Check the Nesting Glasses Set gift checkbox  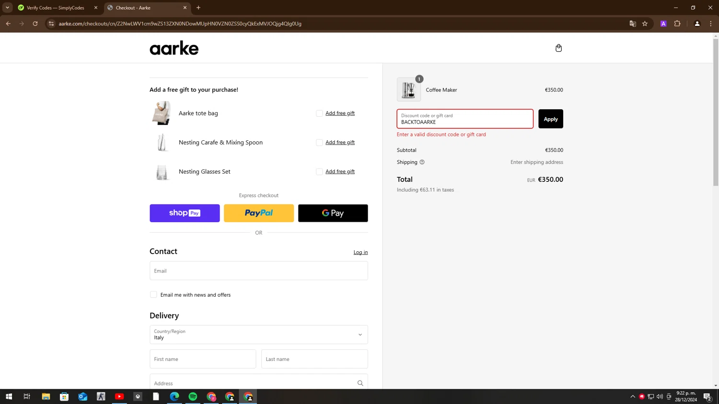tap(319, 171)
